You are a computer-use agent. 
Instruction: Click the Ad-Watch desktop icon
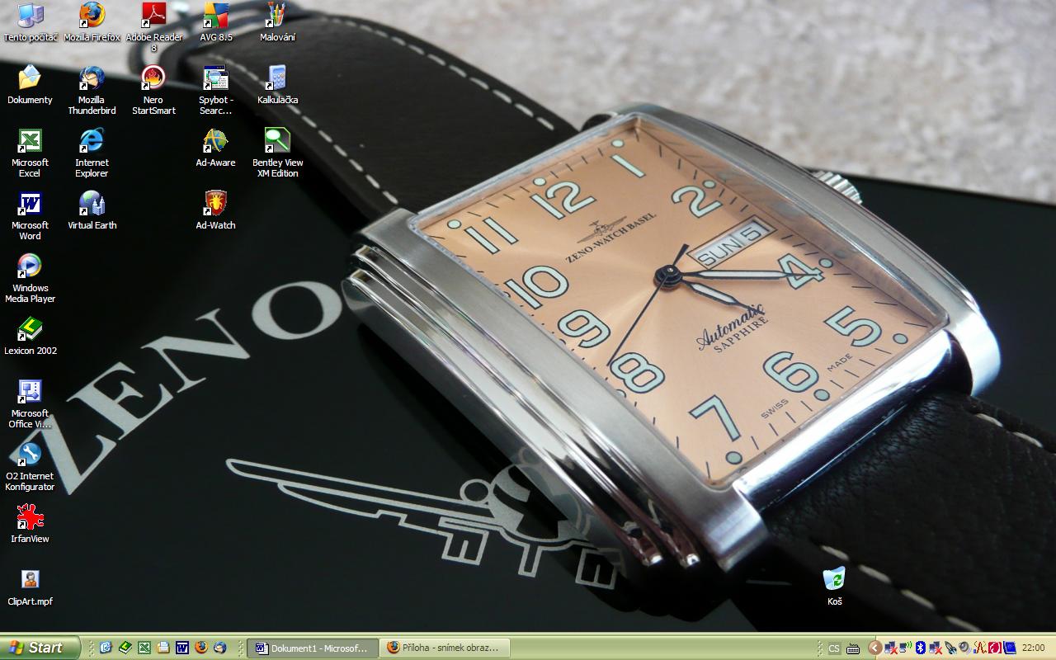tap(215, 204)
